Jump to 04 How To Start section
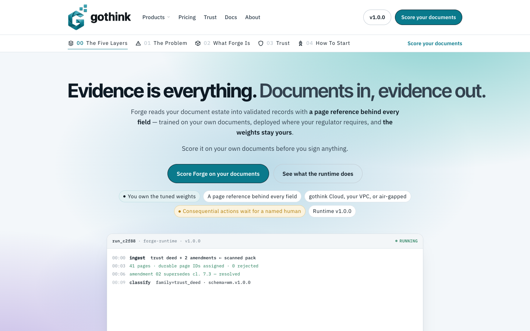Screen dimensions: 530x331 [x=324, y=43]
